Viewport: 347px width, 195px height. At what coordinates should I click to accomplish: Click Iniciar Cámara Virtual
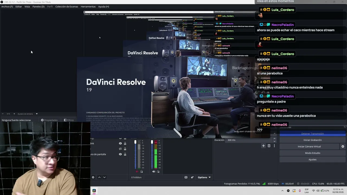(x=309, y=147)
